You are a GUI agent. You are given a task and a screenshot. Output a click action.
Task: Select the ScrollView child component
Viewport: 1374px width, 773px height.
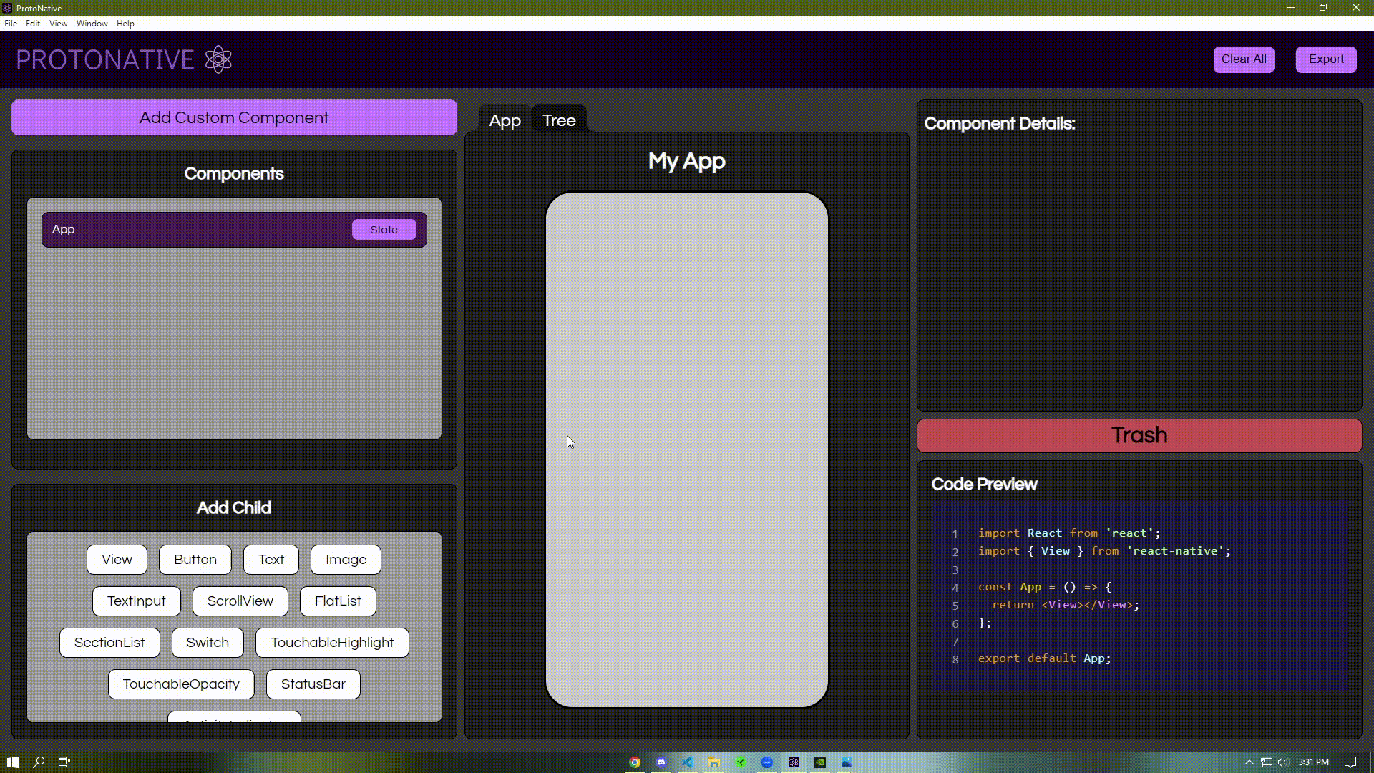click(x=240, y=601)
